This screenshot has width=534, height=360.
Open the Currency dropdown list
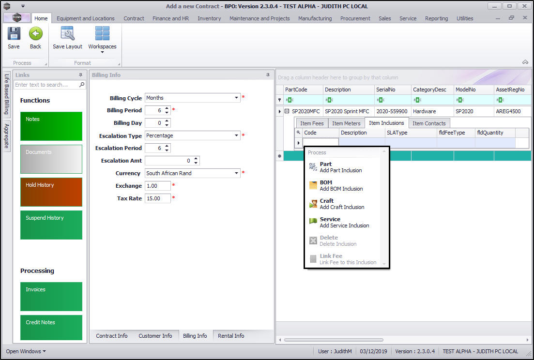[x=237, y=173]
